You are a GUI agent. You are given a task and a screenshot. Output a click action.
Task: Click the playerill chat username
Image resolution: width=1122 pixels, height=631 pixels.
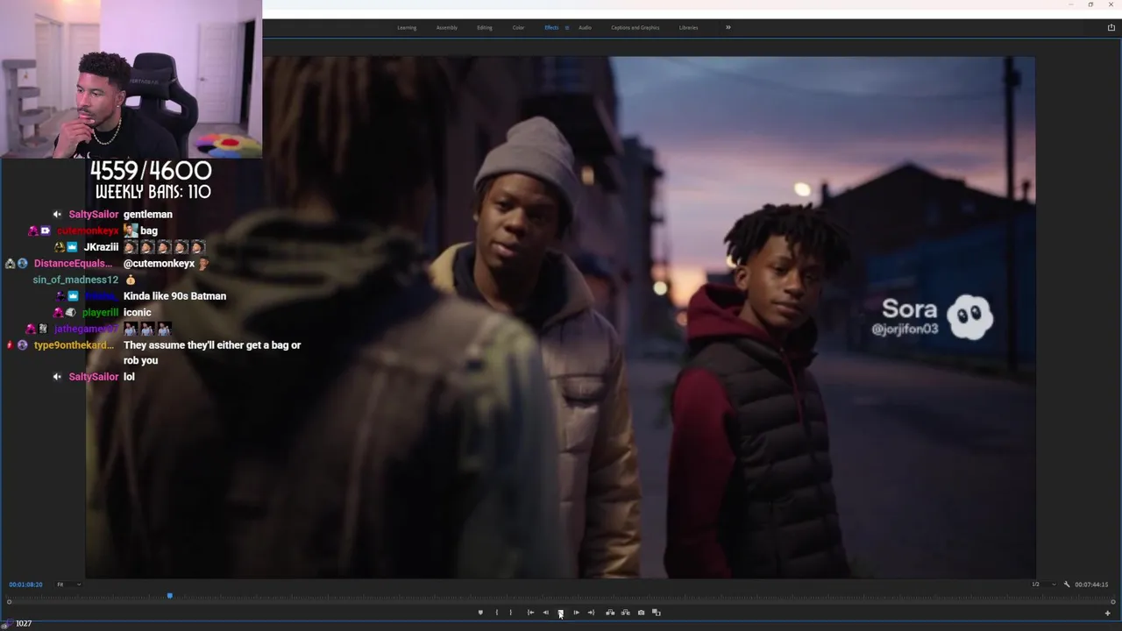pos(101,313)
